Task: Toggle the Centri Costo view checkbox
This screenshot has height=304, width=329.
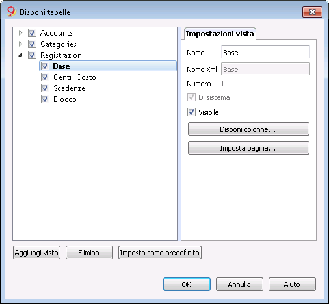Action: pyautogui.click(x=45, y=77)
